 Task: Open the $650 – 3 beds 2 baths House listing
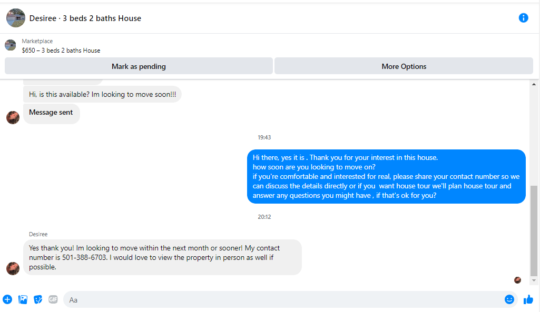tap(61, 51)
